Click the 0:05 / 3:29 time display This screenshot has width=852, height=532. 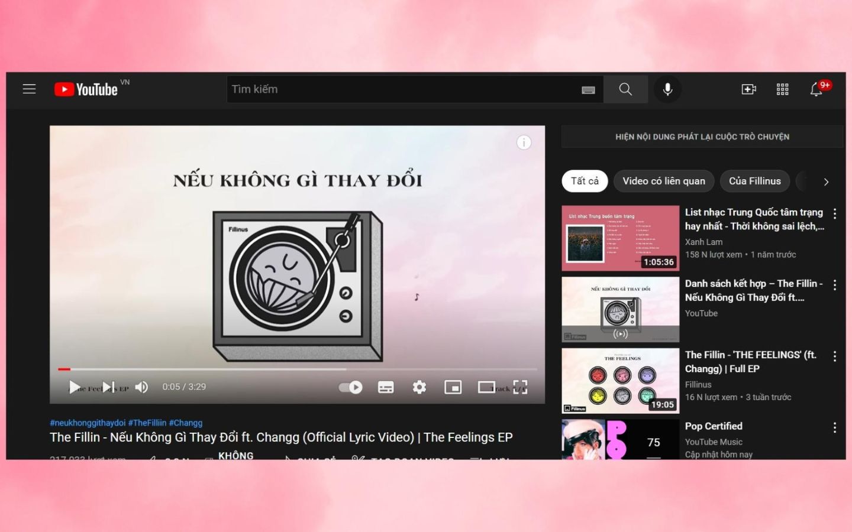(x=184, y=387)
